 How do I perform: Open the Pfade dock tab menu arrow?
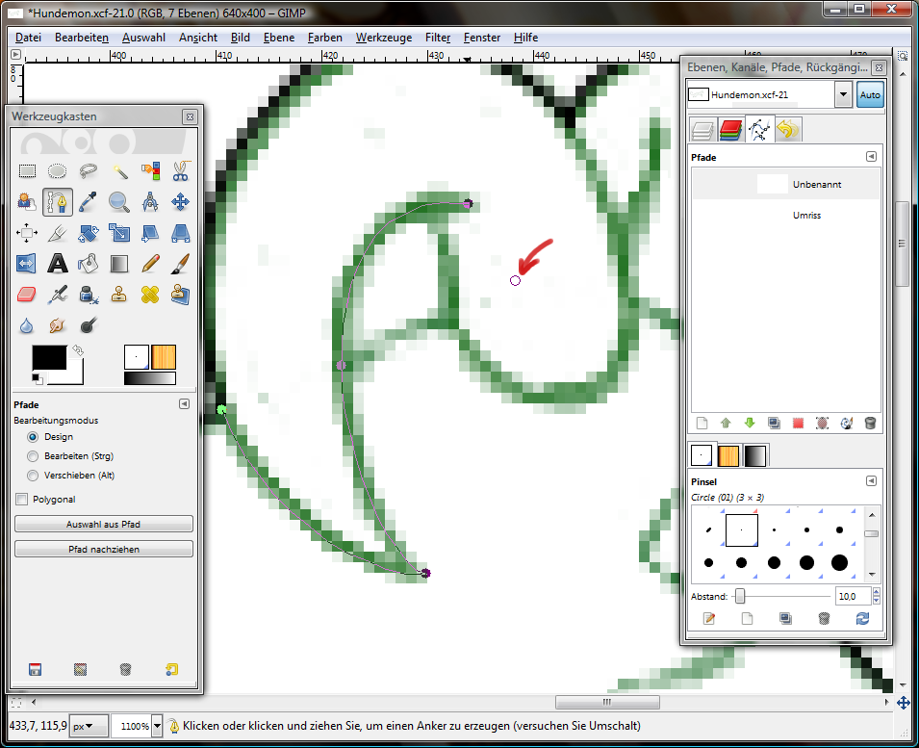pos(871,157)
